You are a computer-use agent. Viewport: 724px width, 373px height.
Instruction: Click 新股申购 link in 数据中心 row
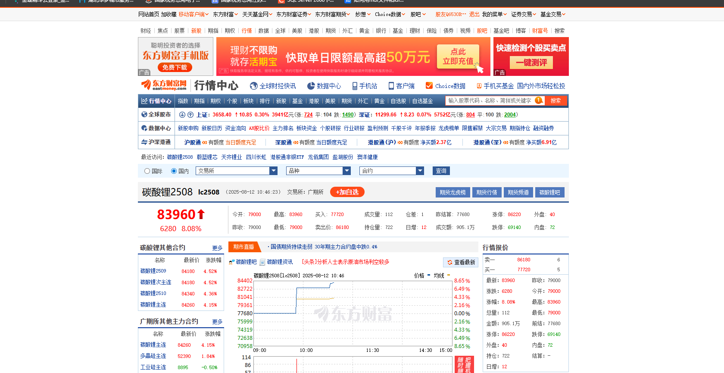pyautogui.click(x=188, y=128)
